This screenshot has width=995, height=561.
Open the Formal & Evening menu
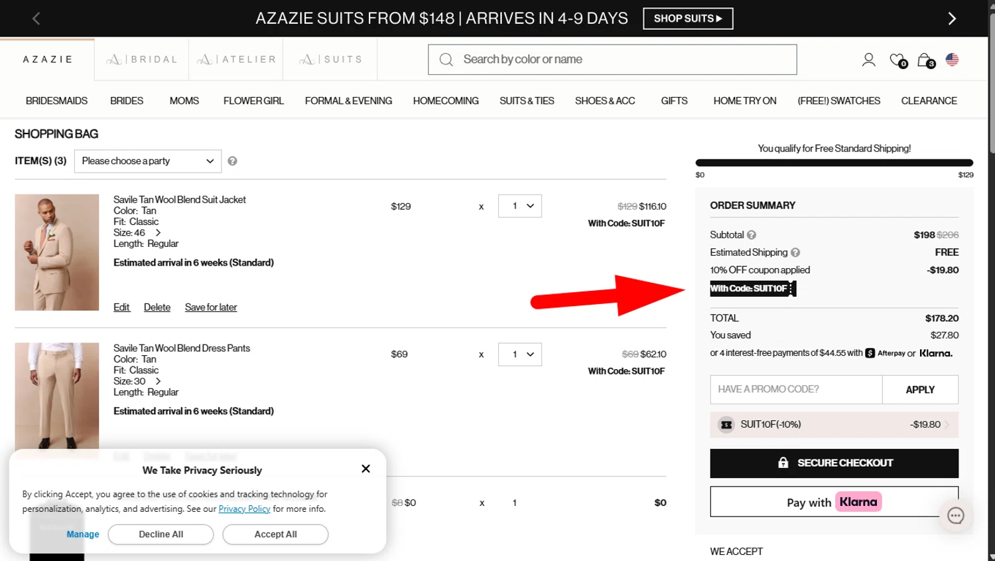click(348, 101)
